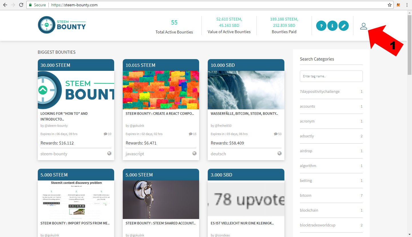
Task: Click the browser forward arrow
Action: tap(13, 5)
